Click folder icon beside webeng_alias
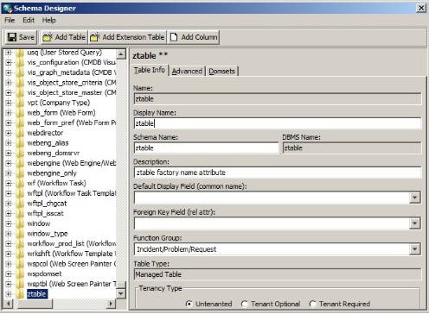The height and width of the screenshot is (314, 429). [x=20, y=143]
